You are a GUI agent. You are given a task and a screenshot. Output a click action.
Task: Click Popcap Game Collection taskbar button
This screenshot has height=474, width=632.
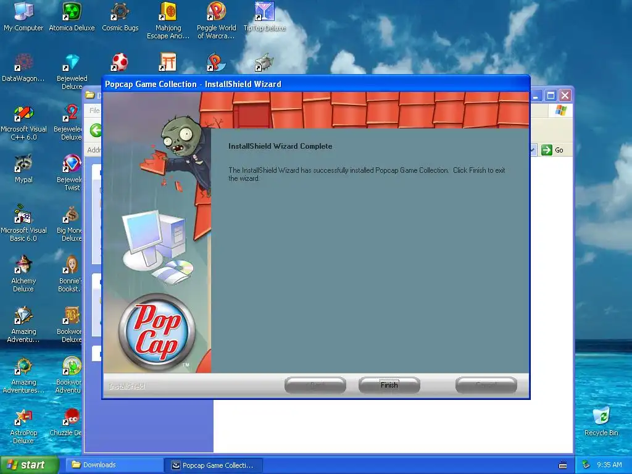(214, 465)
